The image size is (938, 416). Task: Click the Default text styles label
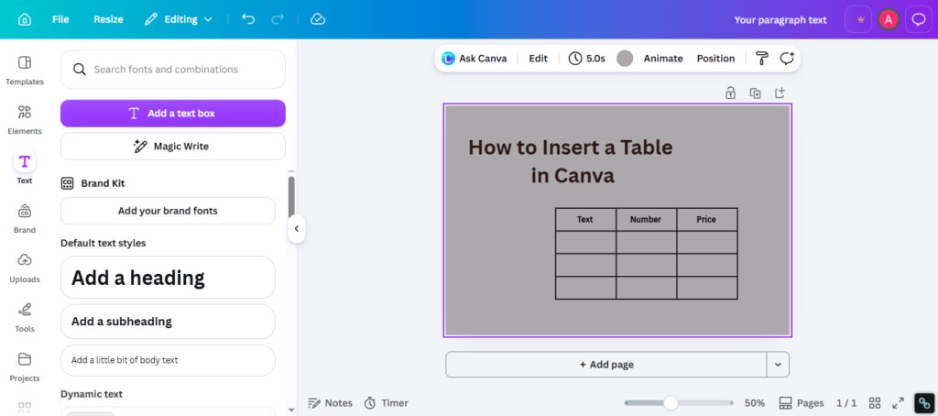[x=103, y=243]
